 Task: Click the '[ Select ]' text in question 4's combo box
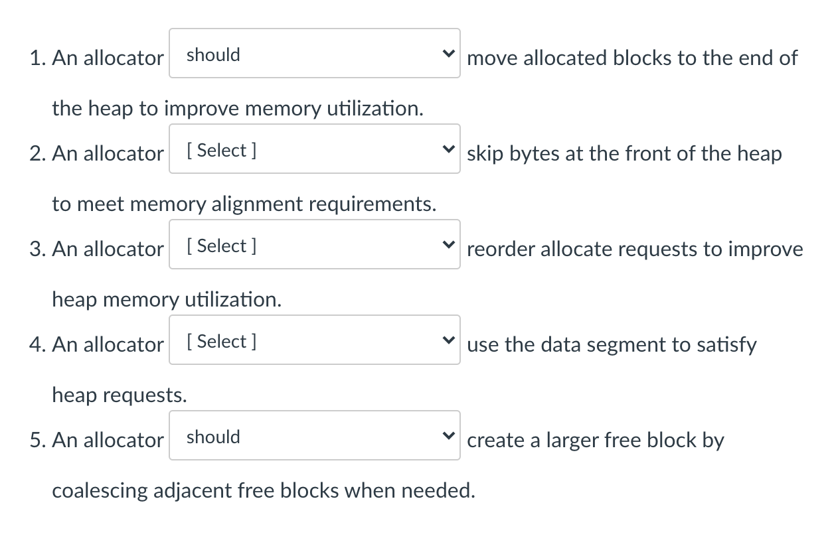point(220,341)
